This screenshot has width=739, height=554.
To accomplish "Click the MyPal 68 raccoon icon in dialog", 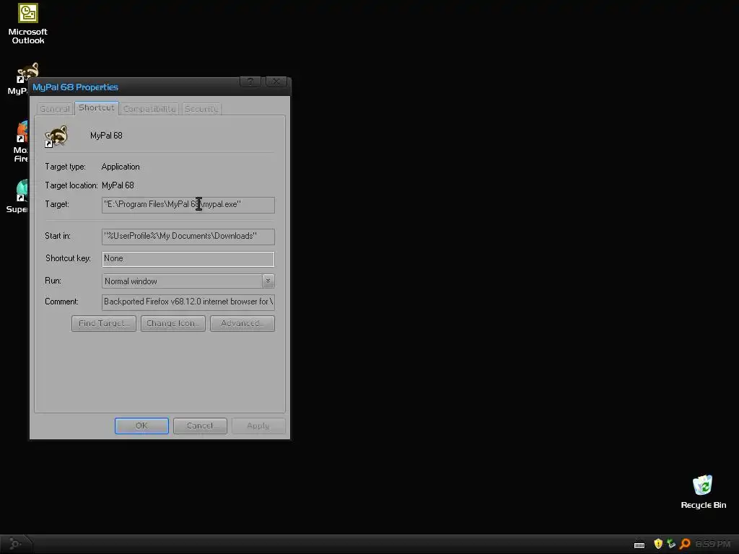I will click(x=56, y=136).
